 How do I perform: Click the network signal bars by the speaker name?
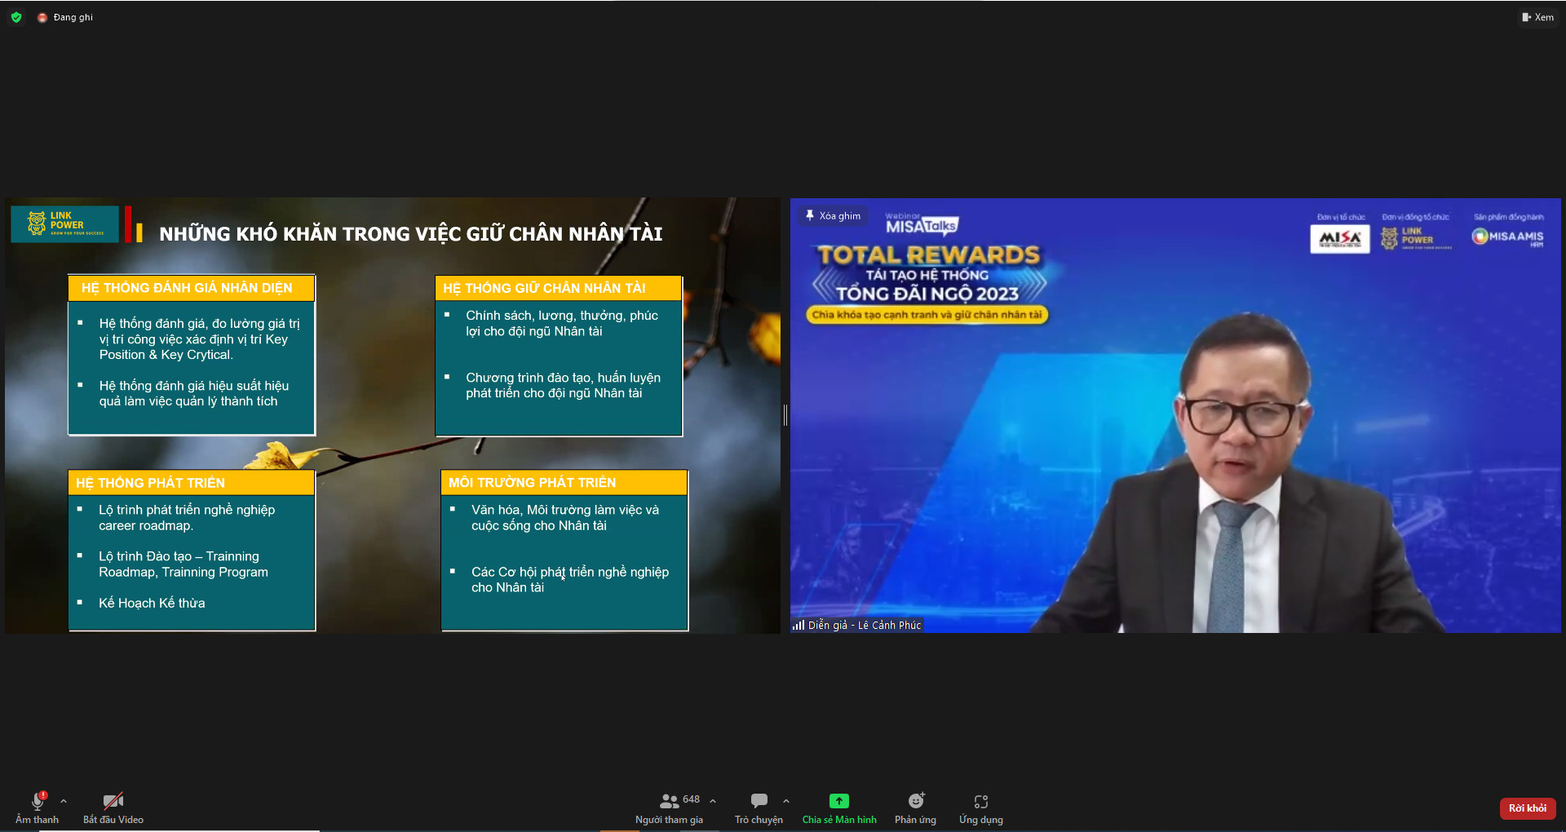tap(798, 626)
